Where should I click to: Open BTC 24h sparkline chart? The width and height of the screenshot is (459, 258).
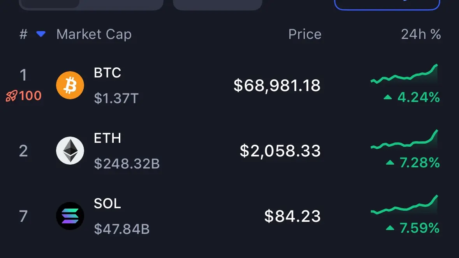404,75
